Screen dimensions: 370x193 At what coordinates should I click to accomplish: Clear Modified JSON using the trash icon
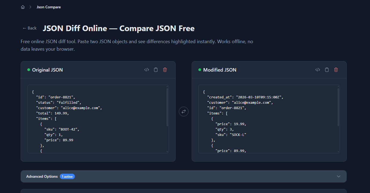336,69
